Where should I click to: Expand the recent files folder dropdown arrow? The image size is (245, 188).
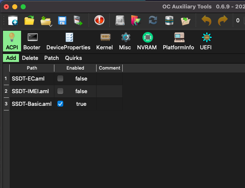tap(51, 26)
